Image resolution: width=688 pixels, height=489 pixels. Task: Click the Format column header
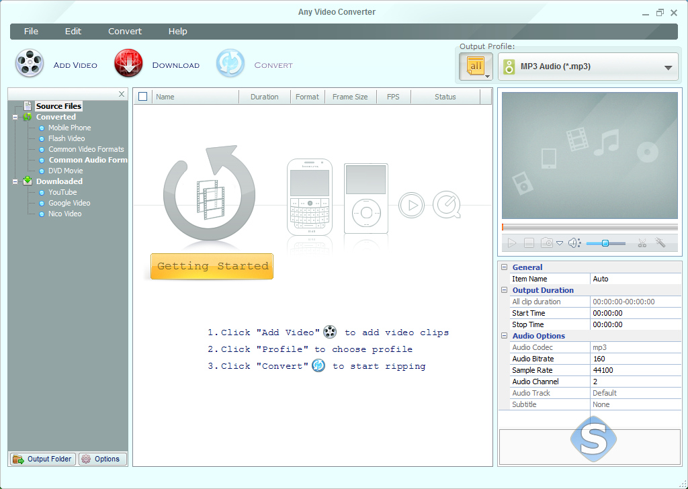pyautogui.click(x=308, y=97)
